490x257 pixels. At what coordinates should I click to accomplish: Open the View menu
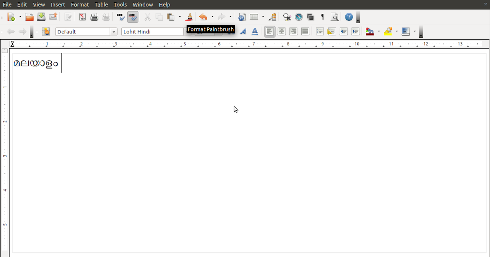(x=39, y=4)
